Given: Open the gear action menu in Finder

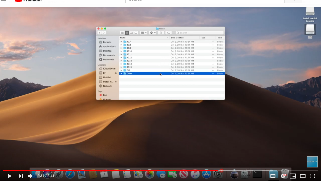Looking at the screenshot, I should [152, 33].
